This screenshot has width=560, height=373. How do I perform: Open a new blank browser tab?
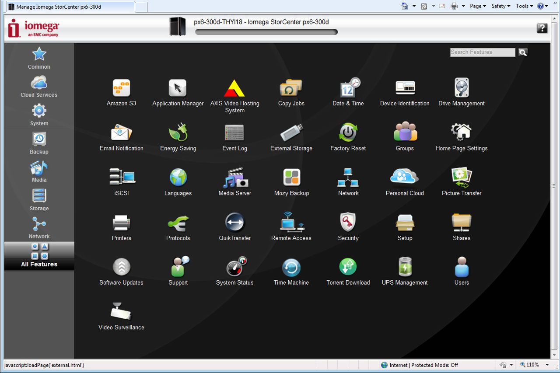[x=141, y=7]
